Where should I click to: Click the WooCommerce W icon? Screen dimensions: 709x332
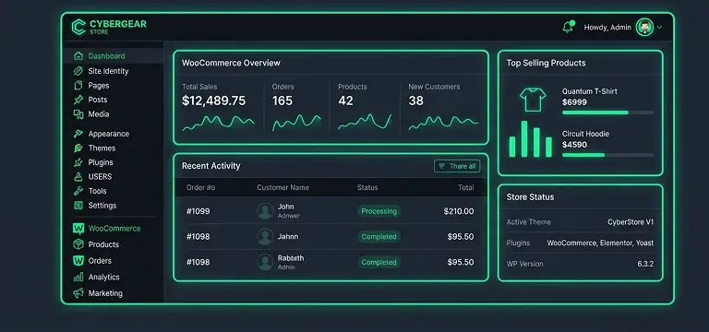click(x=78, y=229)
